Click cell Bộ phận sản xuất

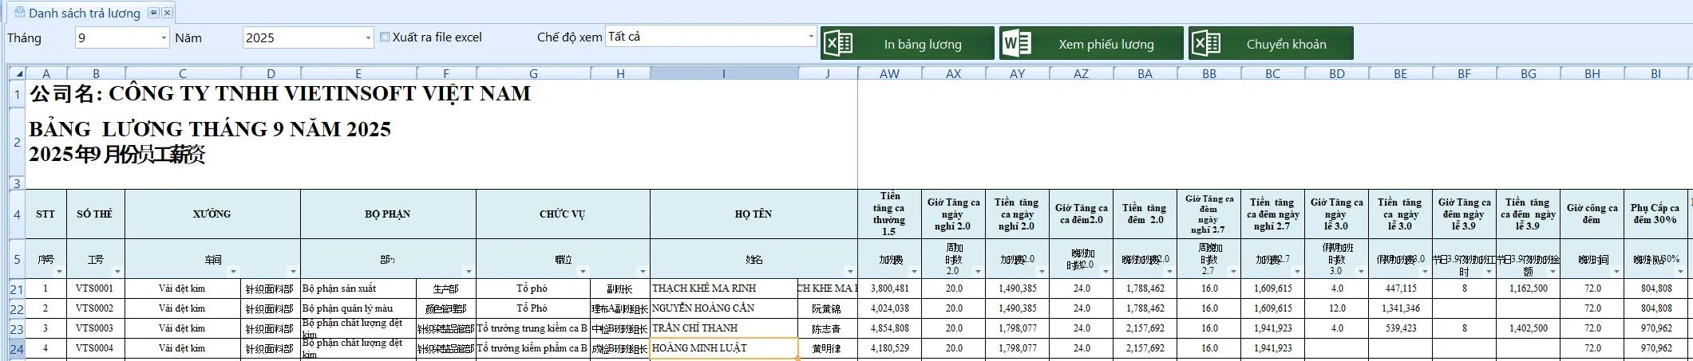pyautogui.click(x=358, y=288)
